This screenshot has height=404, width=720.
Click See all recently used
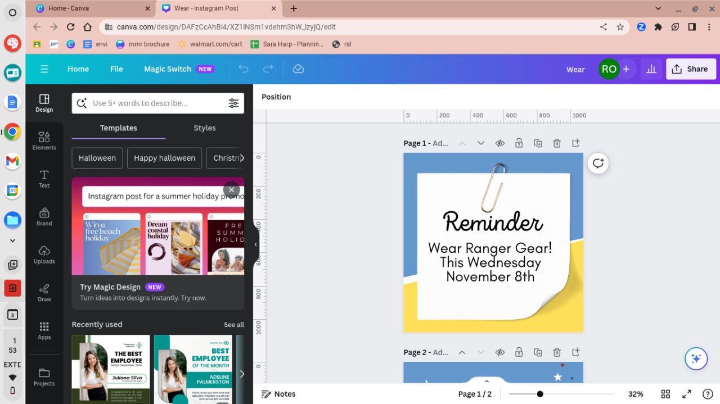234,325
